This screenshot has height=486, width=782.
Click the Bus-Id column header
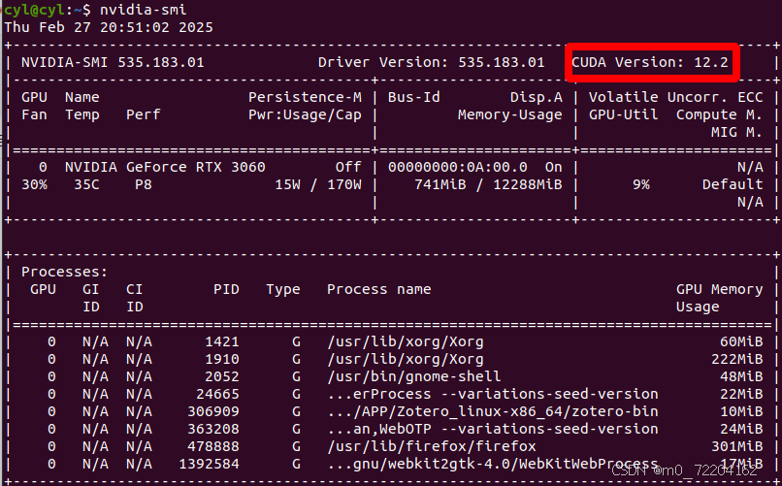[414, 97]
